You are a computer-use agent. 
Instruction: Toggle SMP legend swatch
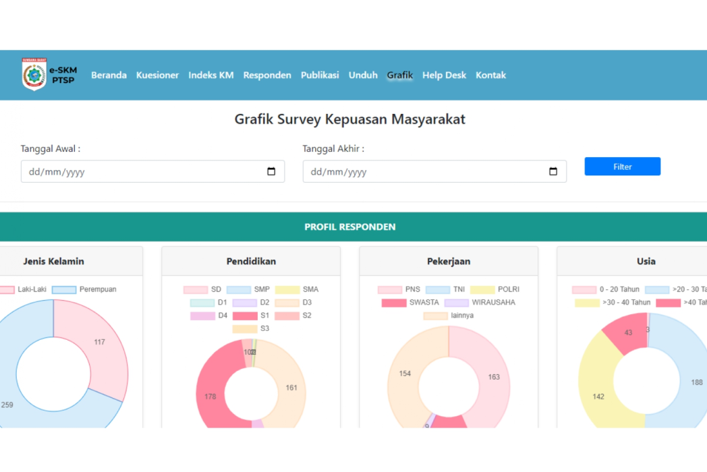point(239,289)
